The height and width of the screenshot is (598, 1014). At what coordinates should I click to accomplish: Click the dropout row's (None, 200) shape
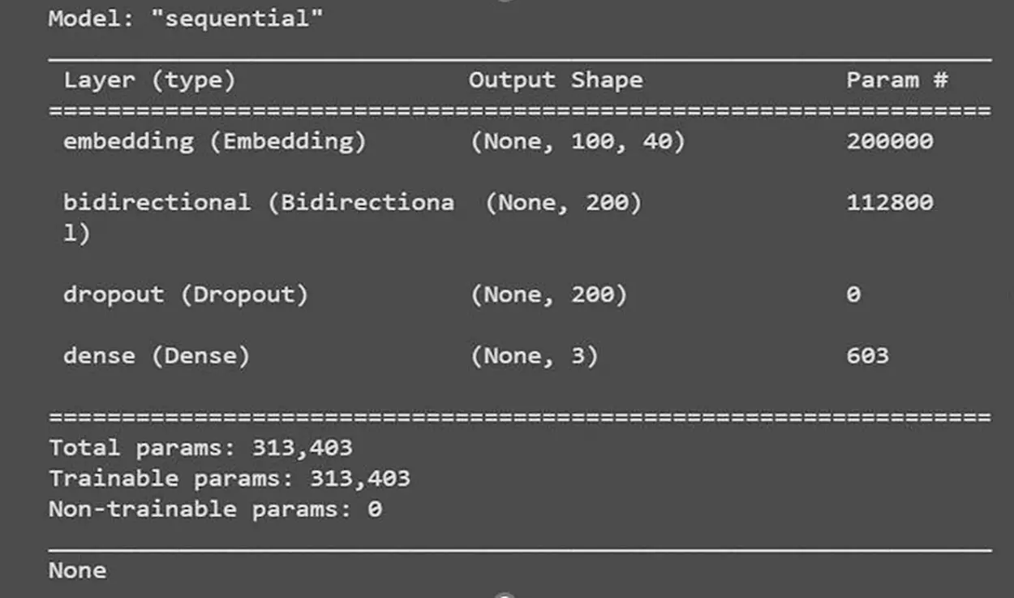(548, 295)
